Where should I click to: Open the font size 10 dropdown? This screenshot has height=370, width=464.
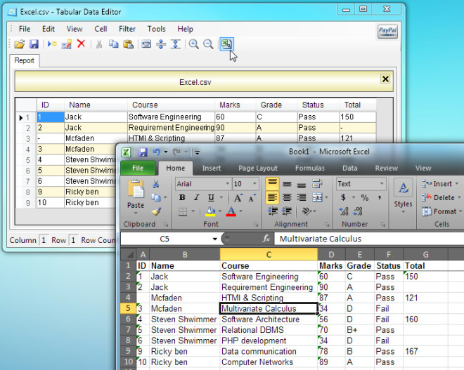(x=254, y=184)
